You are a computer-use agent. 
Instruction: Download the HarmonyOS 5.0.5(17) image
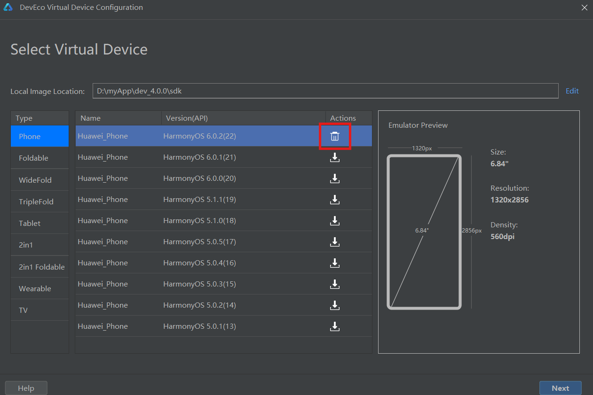pyautogui.click(x=335, y=242)
